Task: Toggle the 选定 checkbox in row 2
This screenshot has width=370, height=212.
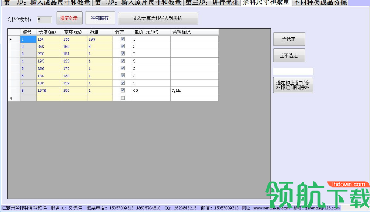Action: [x=122, y=46]
